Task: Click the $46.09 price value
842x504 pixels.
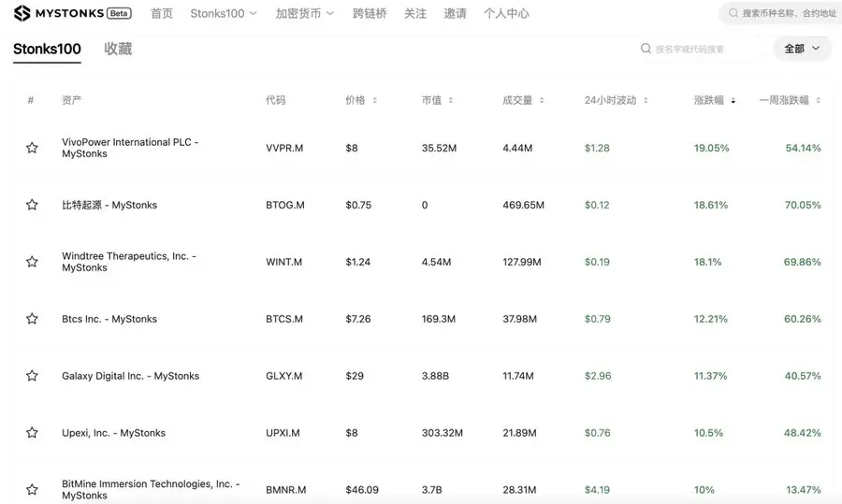Action: (362, 490)
